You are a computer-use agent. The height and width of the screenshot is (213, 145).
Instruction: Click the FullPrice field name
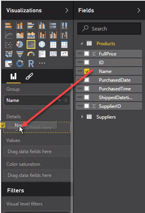tap(108, 54)
